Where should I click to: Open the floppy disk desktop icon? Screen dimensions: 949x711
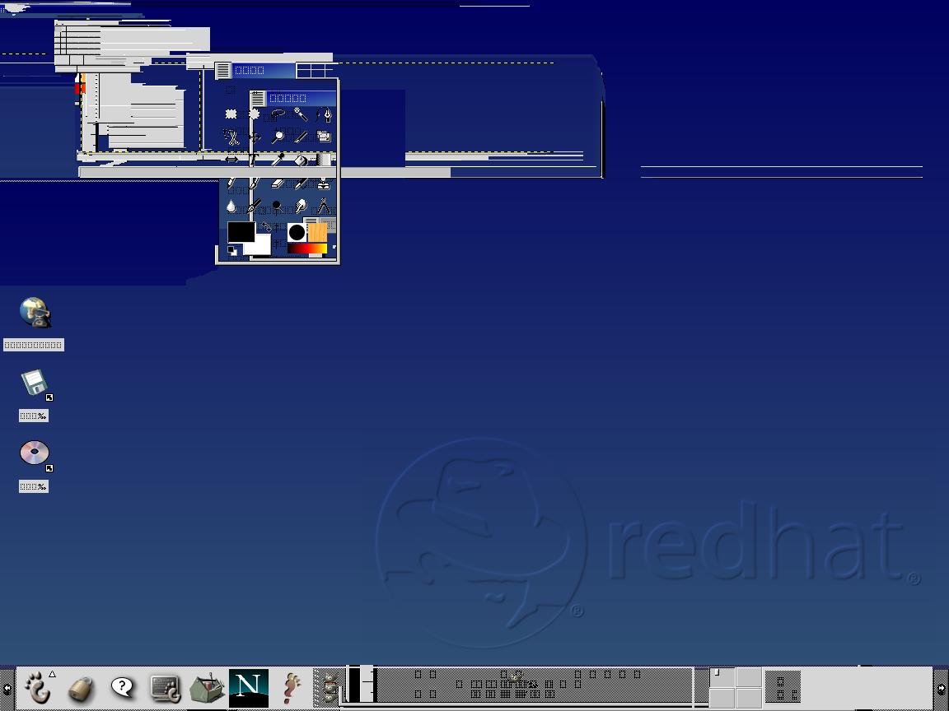35,383
